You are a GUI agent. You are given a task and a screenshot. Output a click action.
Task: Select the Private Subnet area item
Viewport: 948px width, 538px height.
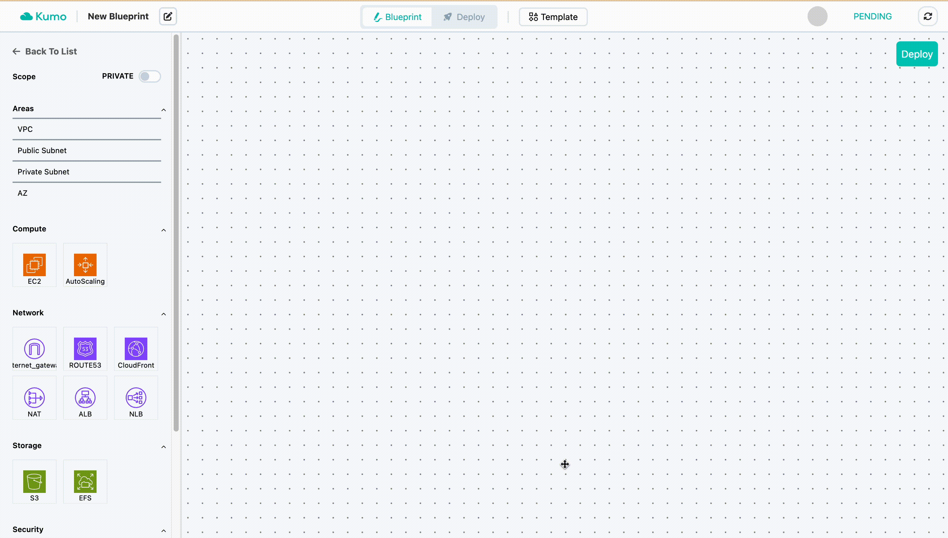(87, 172)
